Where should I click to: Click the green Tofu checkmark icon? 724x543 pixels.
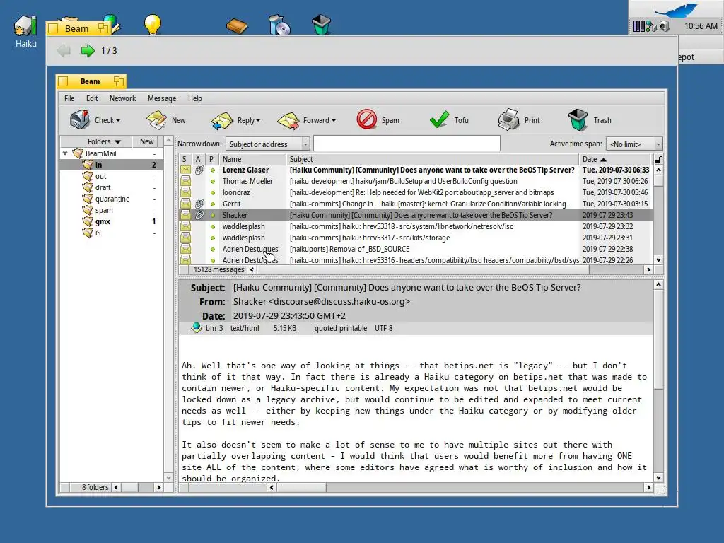click(x=438, y=119)
